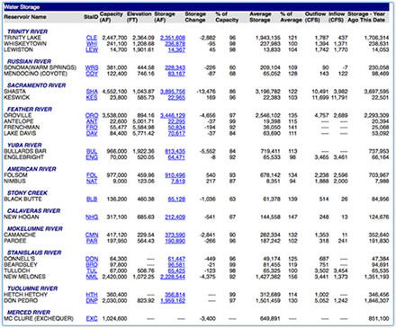Click the DNP station link for Don Pedro
396x328 pixels.
coord(92,300)
